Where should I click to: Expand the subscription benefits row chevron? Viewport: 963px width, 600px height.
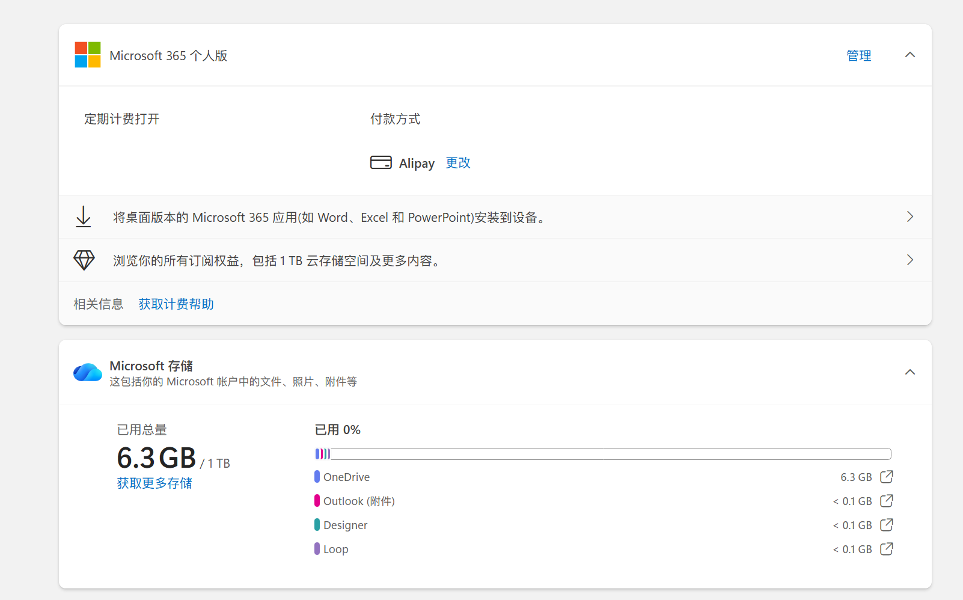pyautogui.click(x=909, y=260)
